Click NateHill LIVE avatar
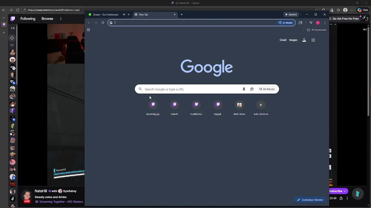This screenshot has height=208, width=371. click(27, 196)
